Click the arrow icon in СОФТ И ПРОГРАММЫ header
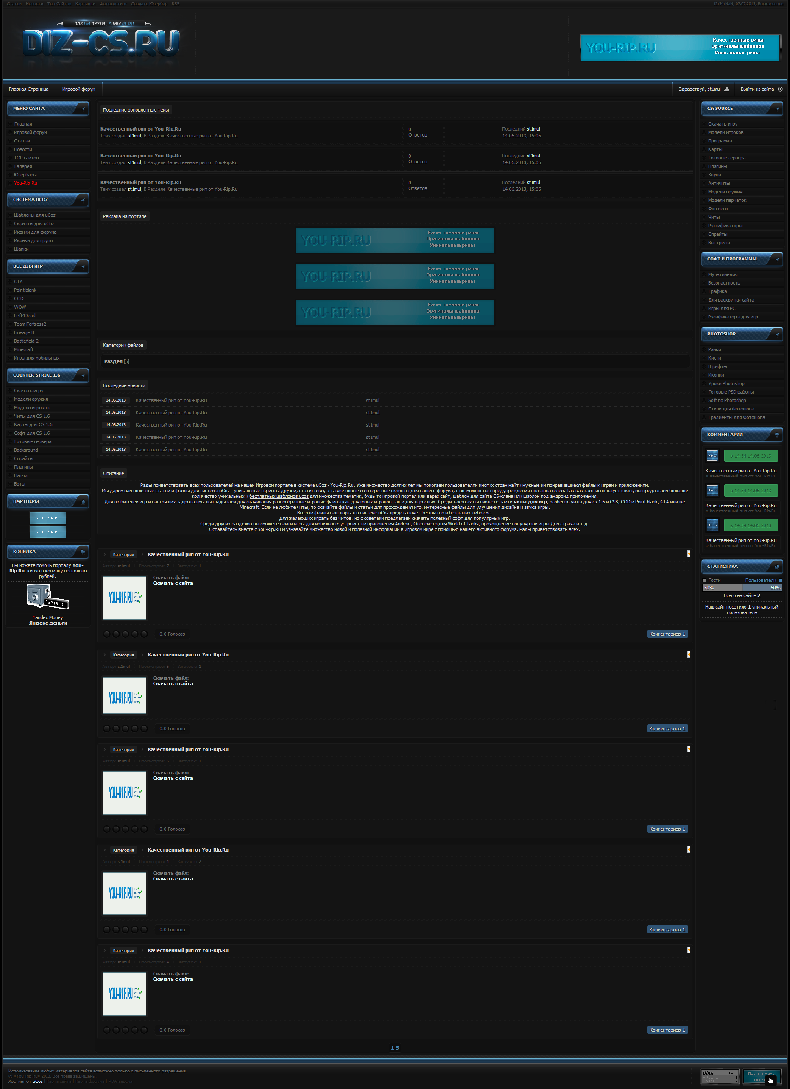The width and height of the screenshot is (790, 1089). click(776, 260)
